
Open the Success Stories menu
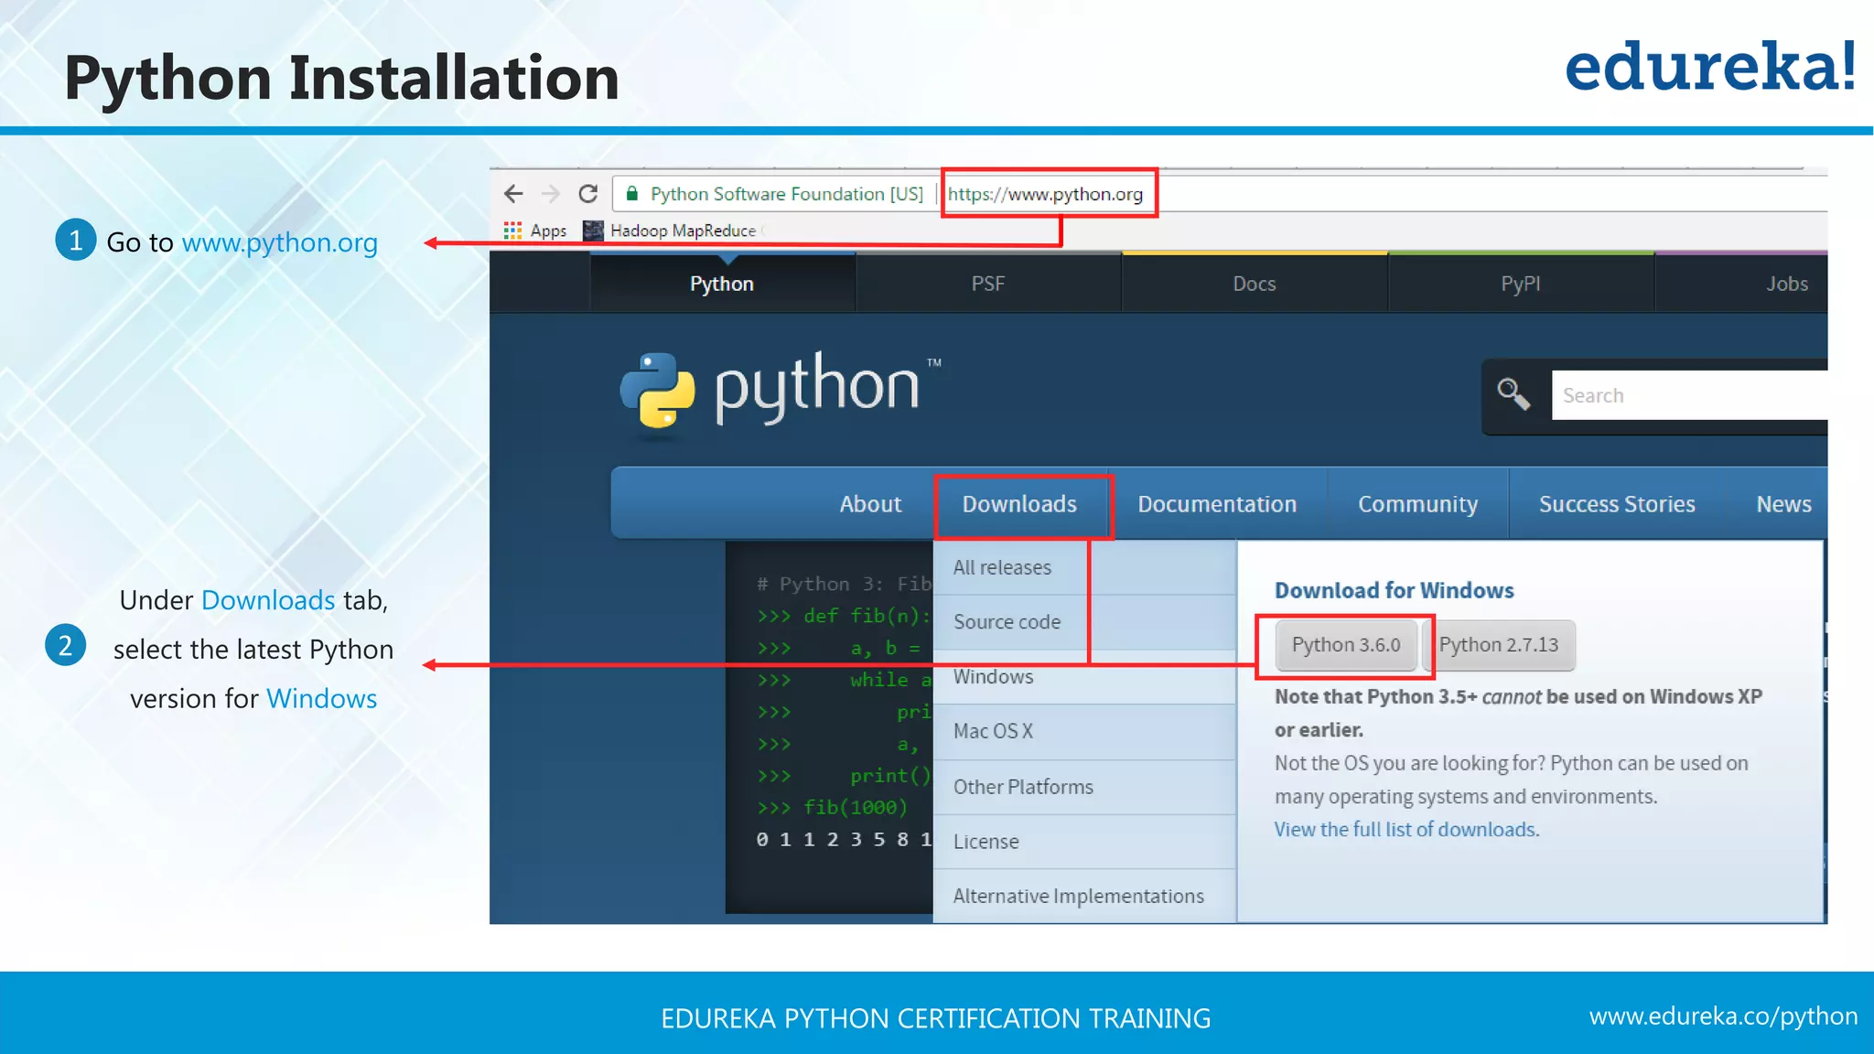point(1617,504)
